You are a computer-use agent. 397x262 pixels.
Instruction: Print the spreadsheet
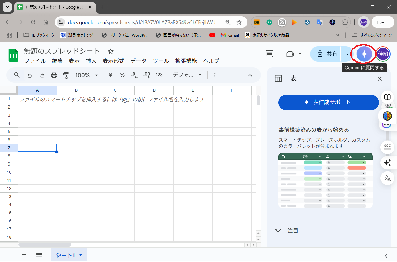54,75
